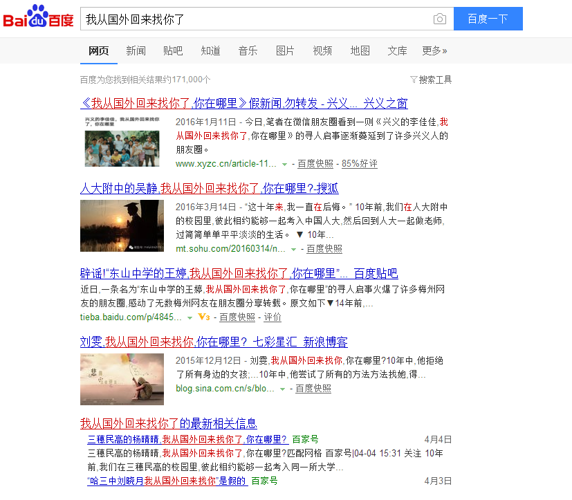Open 人大附中的吴静 Sohu result link

(209, 188)
